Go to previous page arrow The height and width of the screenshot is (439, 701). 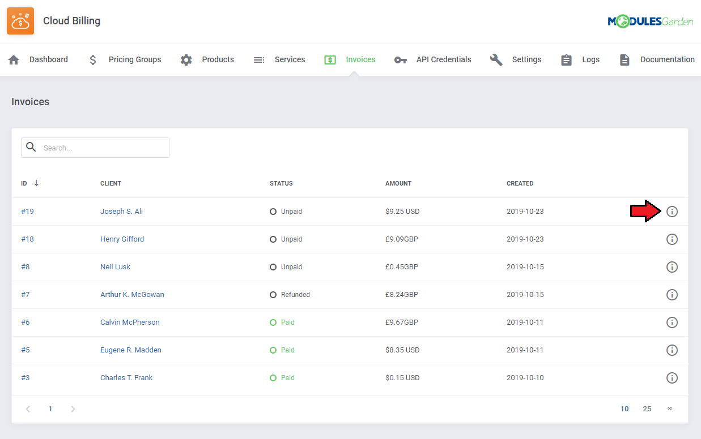tap(28, 408)
